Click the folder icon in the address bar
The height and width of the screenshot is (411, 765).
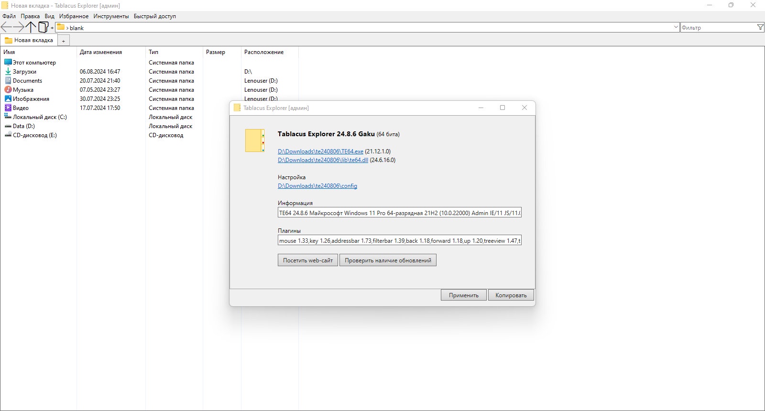(x=61, y=27)
